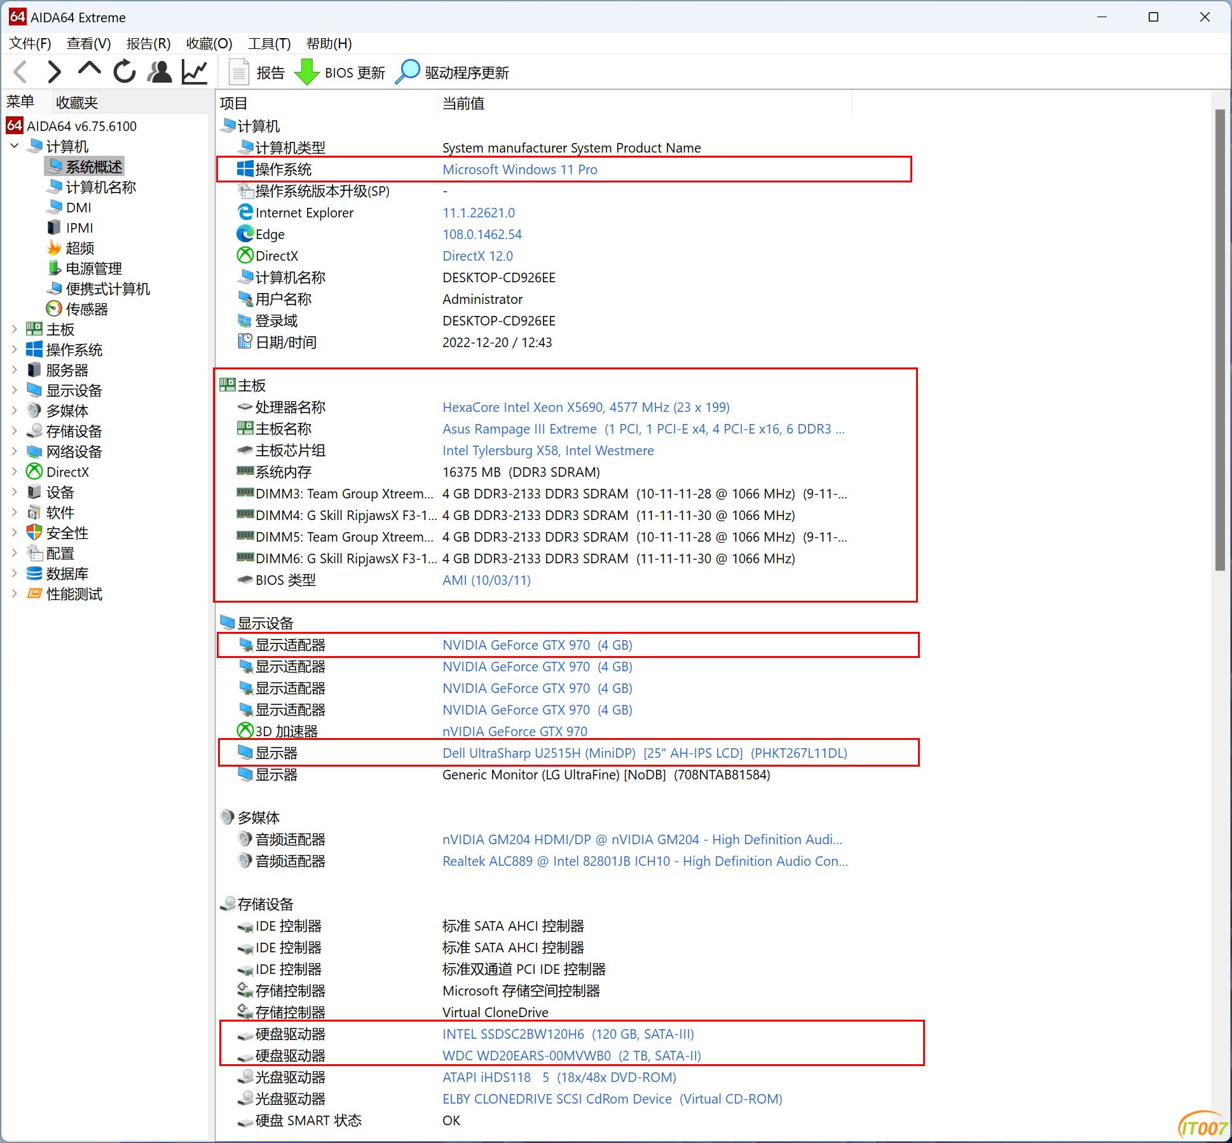This screenshot has width=1232, height=1143.
Task: Select the 安全性 tree item
Action: 67,533
